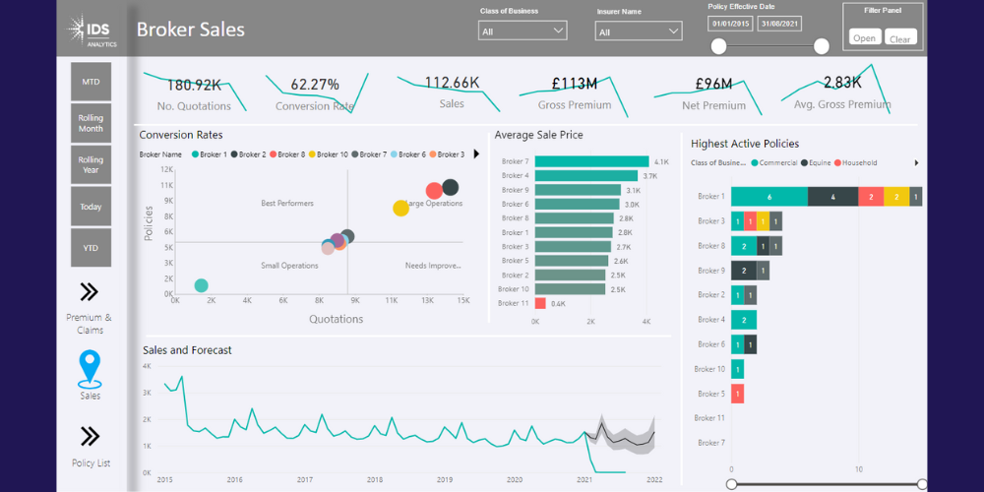
Task: Select the red Broker 11 bar
Action: 540,303
